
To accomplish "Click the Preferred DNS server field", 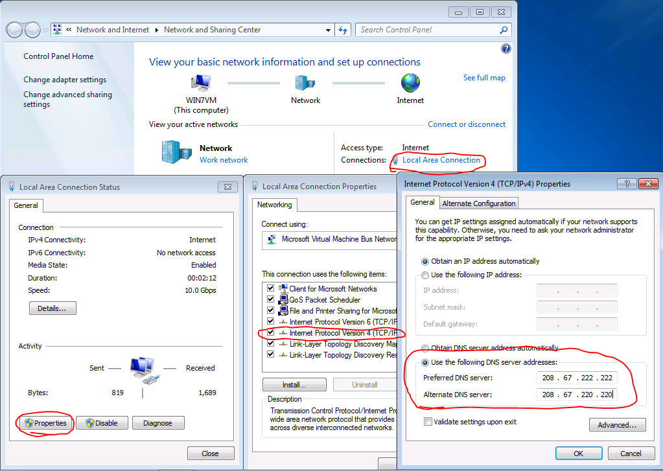I will [577, 378].
